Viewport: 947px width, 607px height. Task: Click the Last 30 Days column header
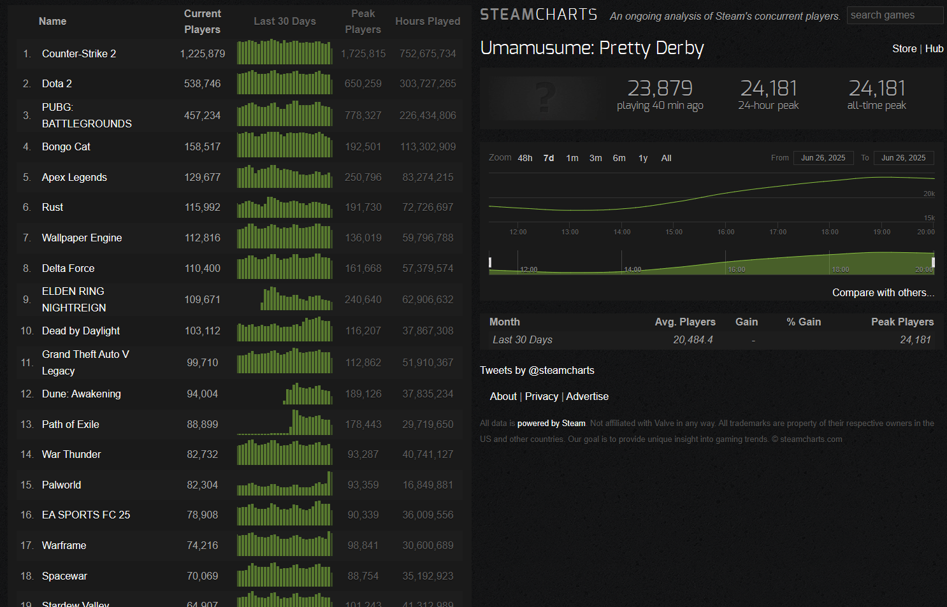pyautogui.click(x=285, y=22)
